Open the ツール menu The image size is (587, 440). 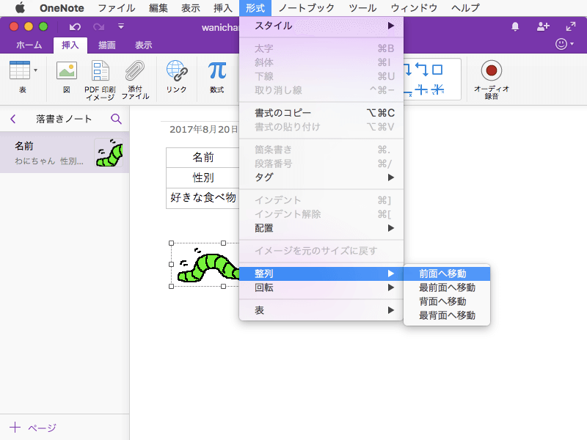362,8
